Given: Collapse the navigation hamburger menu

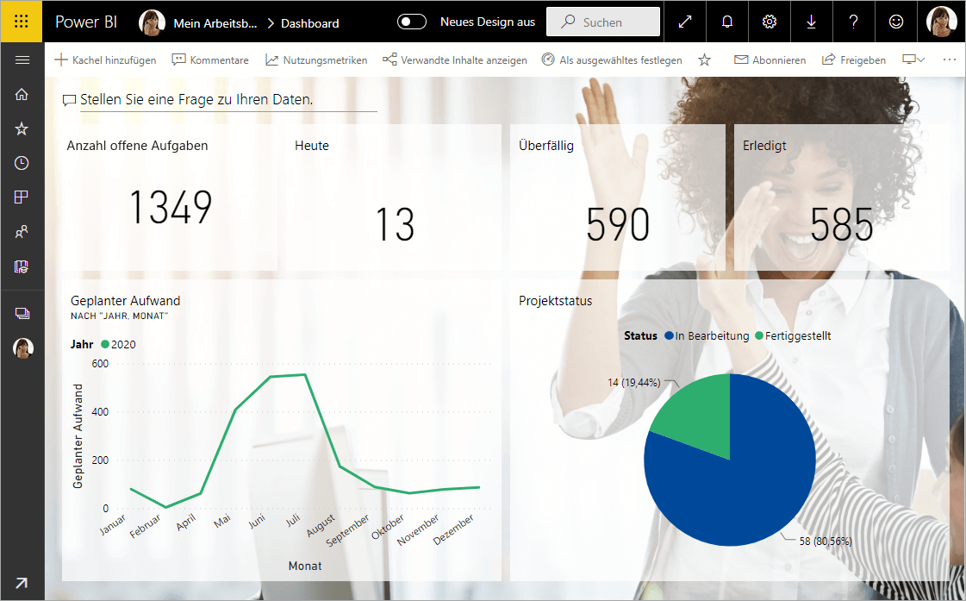Looking at the screenshot, I should (x=22, y=59).
